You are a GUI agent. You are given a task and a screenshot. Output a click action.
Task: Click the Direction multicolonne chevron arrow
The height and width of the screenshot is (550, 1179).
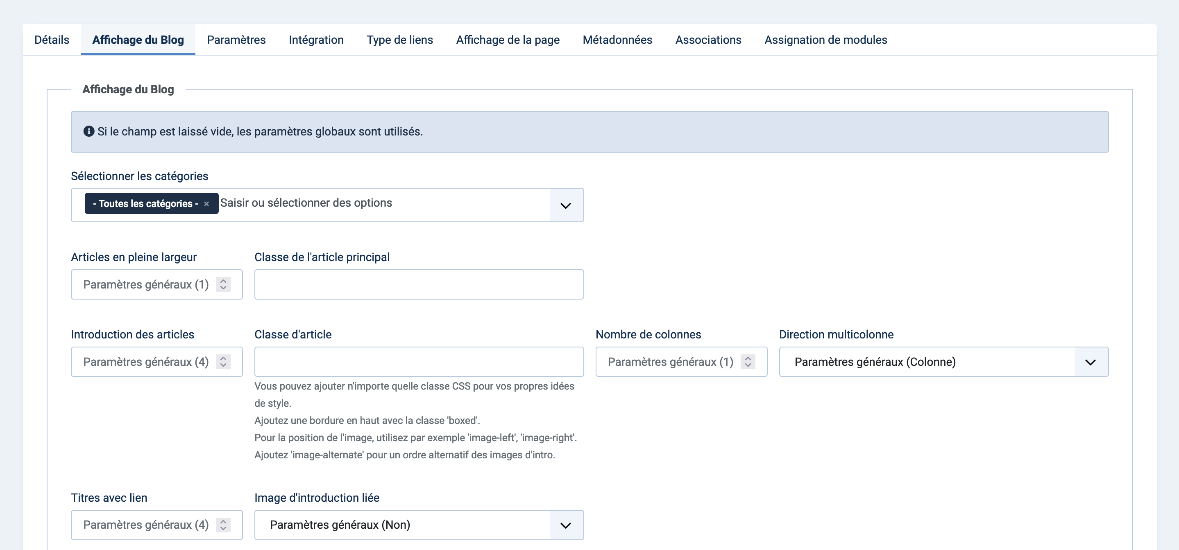point(1091,362)
